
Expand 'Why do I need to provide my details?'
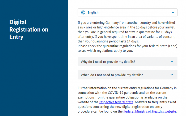[128, 61]
